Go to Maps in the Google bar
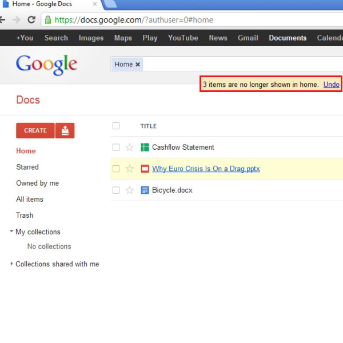Image resolution: width=343 pixels, height=343 pixels. click(x=123, y=38)
